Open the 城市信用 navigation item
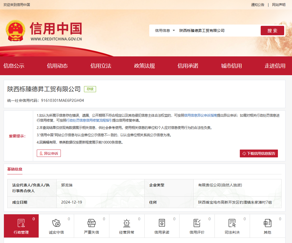This screenshot has width=292, height=243. point(231,66)
